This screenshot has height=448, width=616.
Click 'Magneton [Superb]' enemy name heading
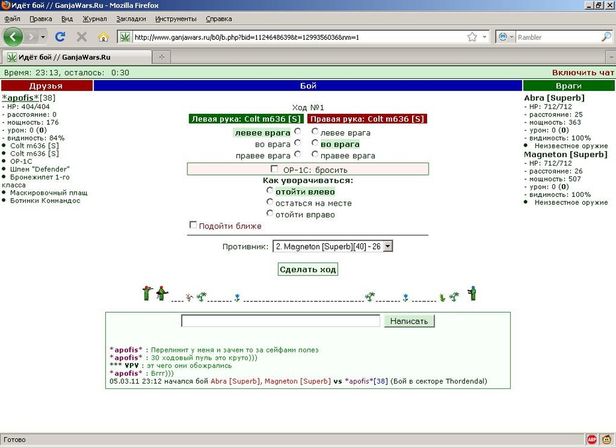[x=566, y=154]
